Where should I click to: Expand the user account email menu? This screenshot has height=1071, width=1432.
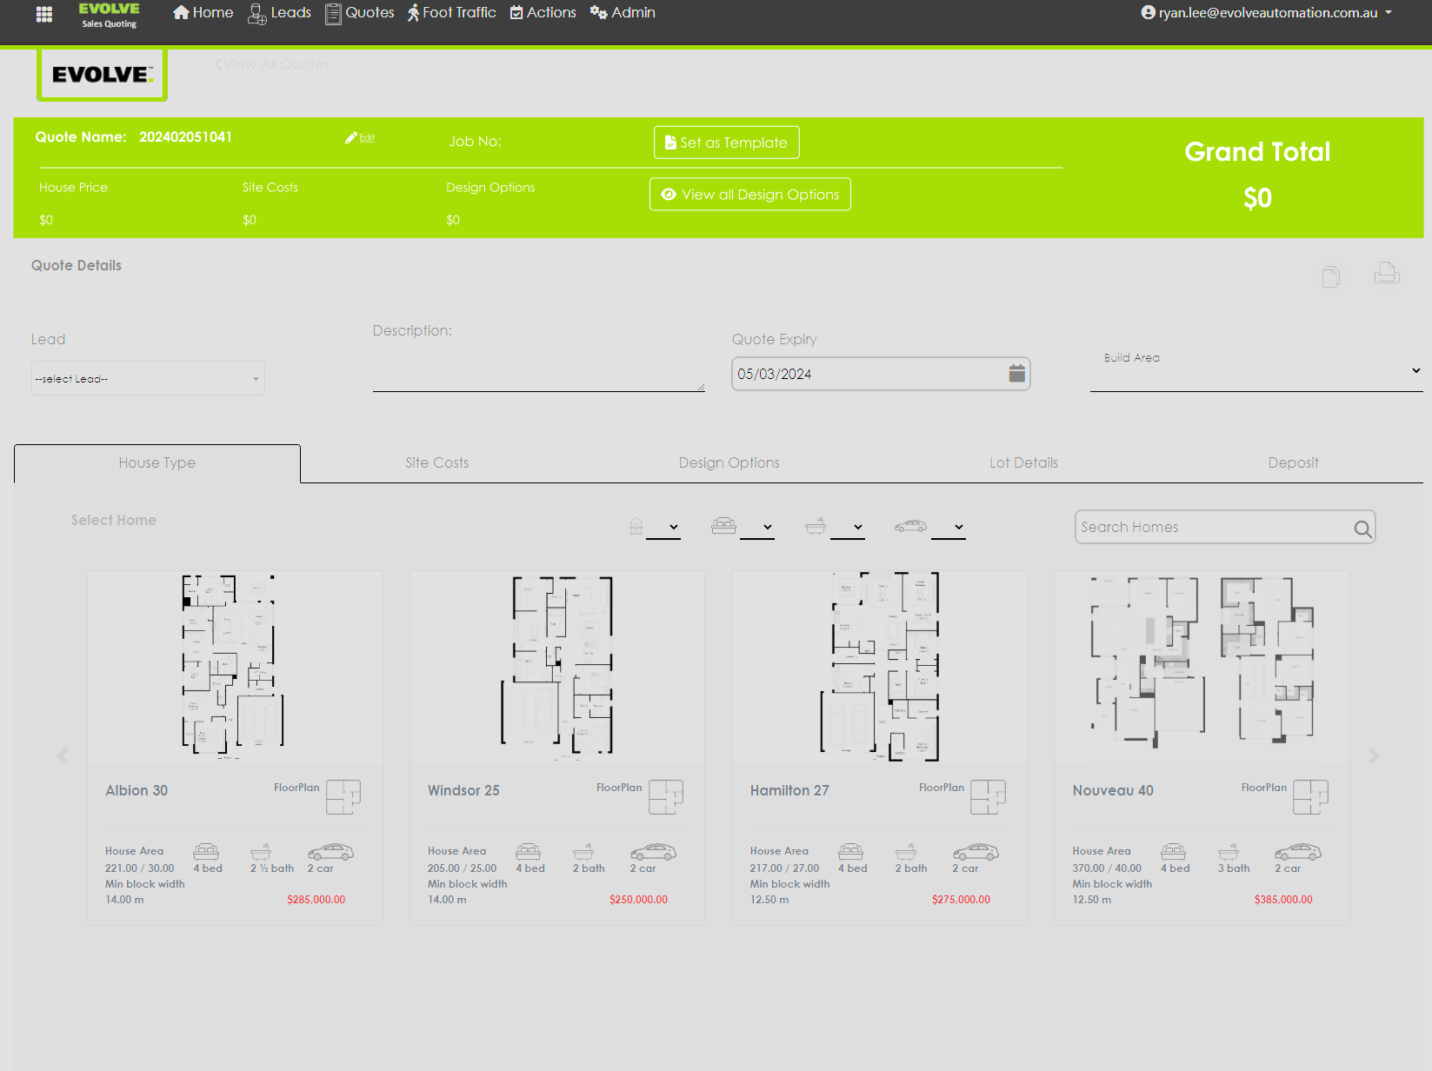(x=1267, y=13)
